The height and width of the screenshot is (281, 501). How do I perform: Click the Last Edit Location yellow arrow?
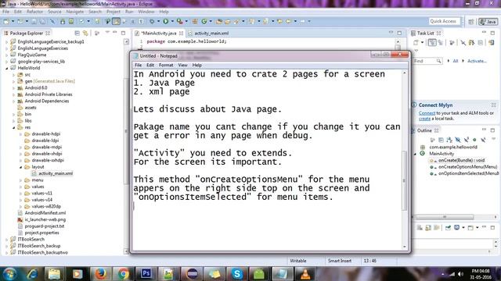(280, 21)
